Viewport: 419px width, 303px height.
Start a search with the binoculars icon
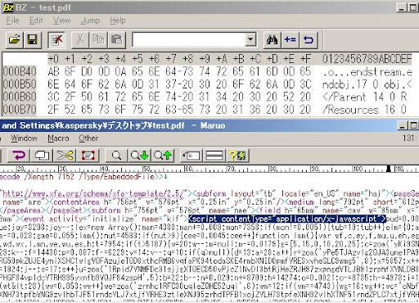coord(272,40)
